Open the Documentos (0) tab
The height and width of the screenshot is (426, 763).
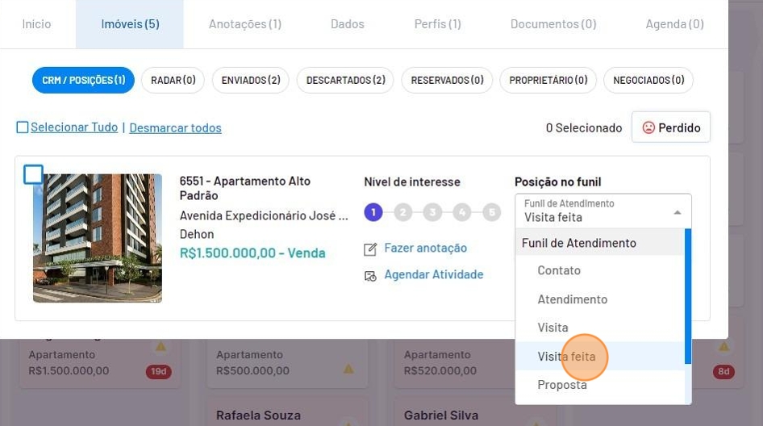pos(553,24)
